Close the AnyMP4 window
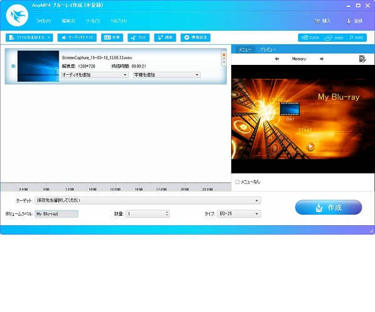The height and width of the screenshot is (312, 375). click(x=367, y=6)
